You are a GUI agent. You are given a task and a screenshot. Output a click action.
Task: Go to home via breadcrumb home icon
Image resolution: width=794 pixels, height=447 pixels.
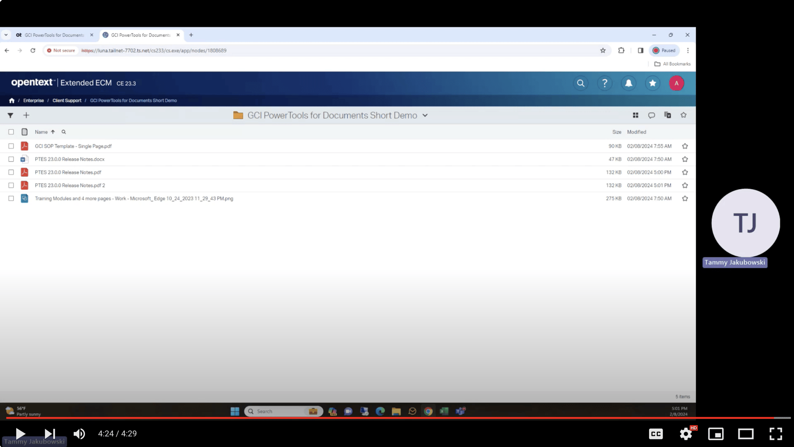(x=12, y=101)
